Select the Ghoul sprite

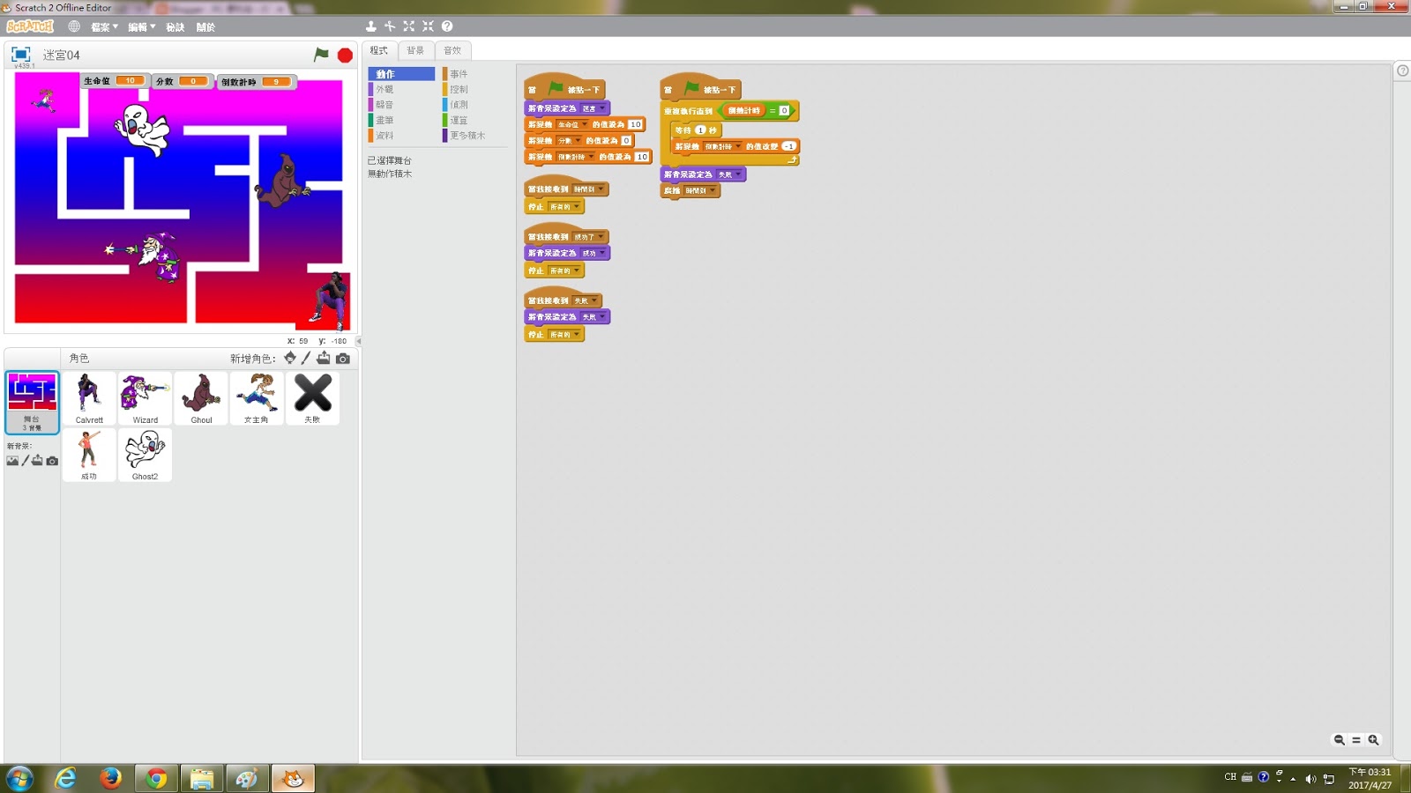coord(201,398)
